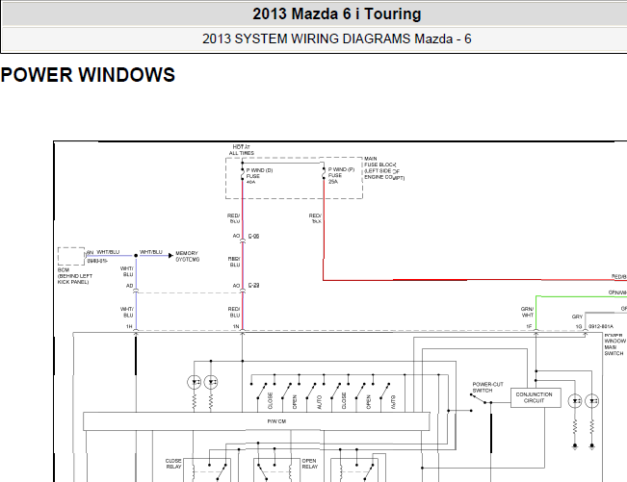
Task: Select the BCM (BEHIND LEFT KICK PANEL) text
Action: (75, 276)
